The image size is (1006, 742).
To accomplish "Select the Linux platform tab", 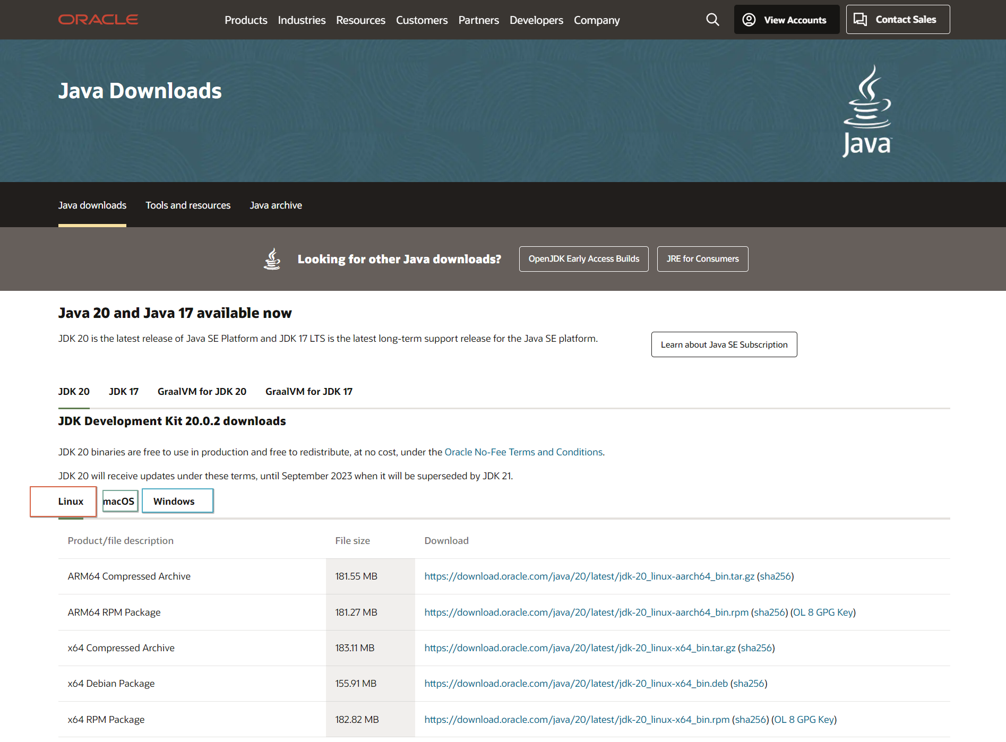I will [71, 502].
